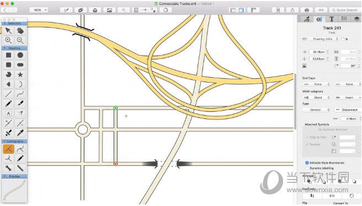Select the text box tool
The height and width of the screenshot is (206, 362).
click(8, 113)
